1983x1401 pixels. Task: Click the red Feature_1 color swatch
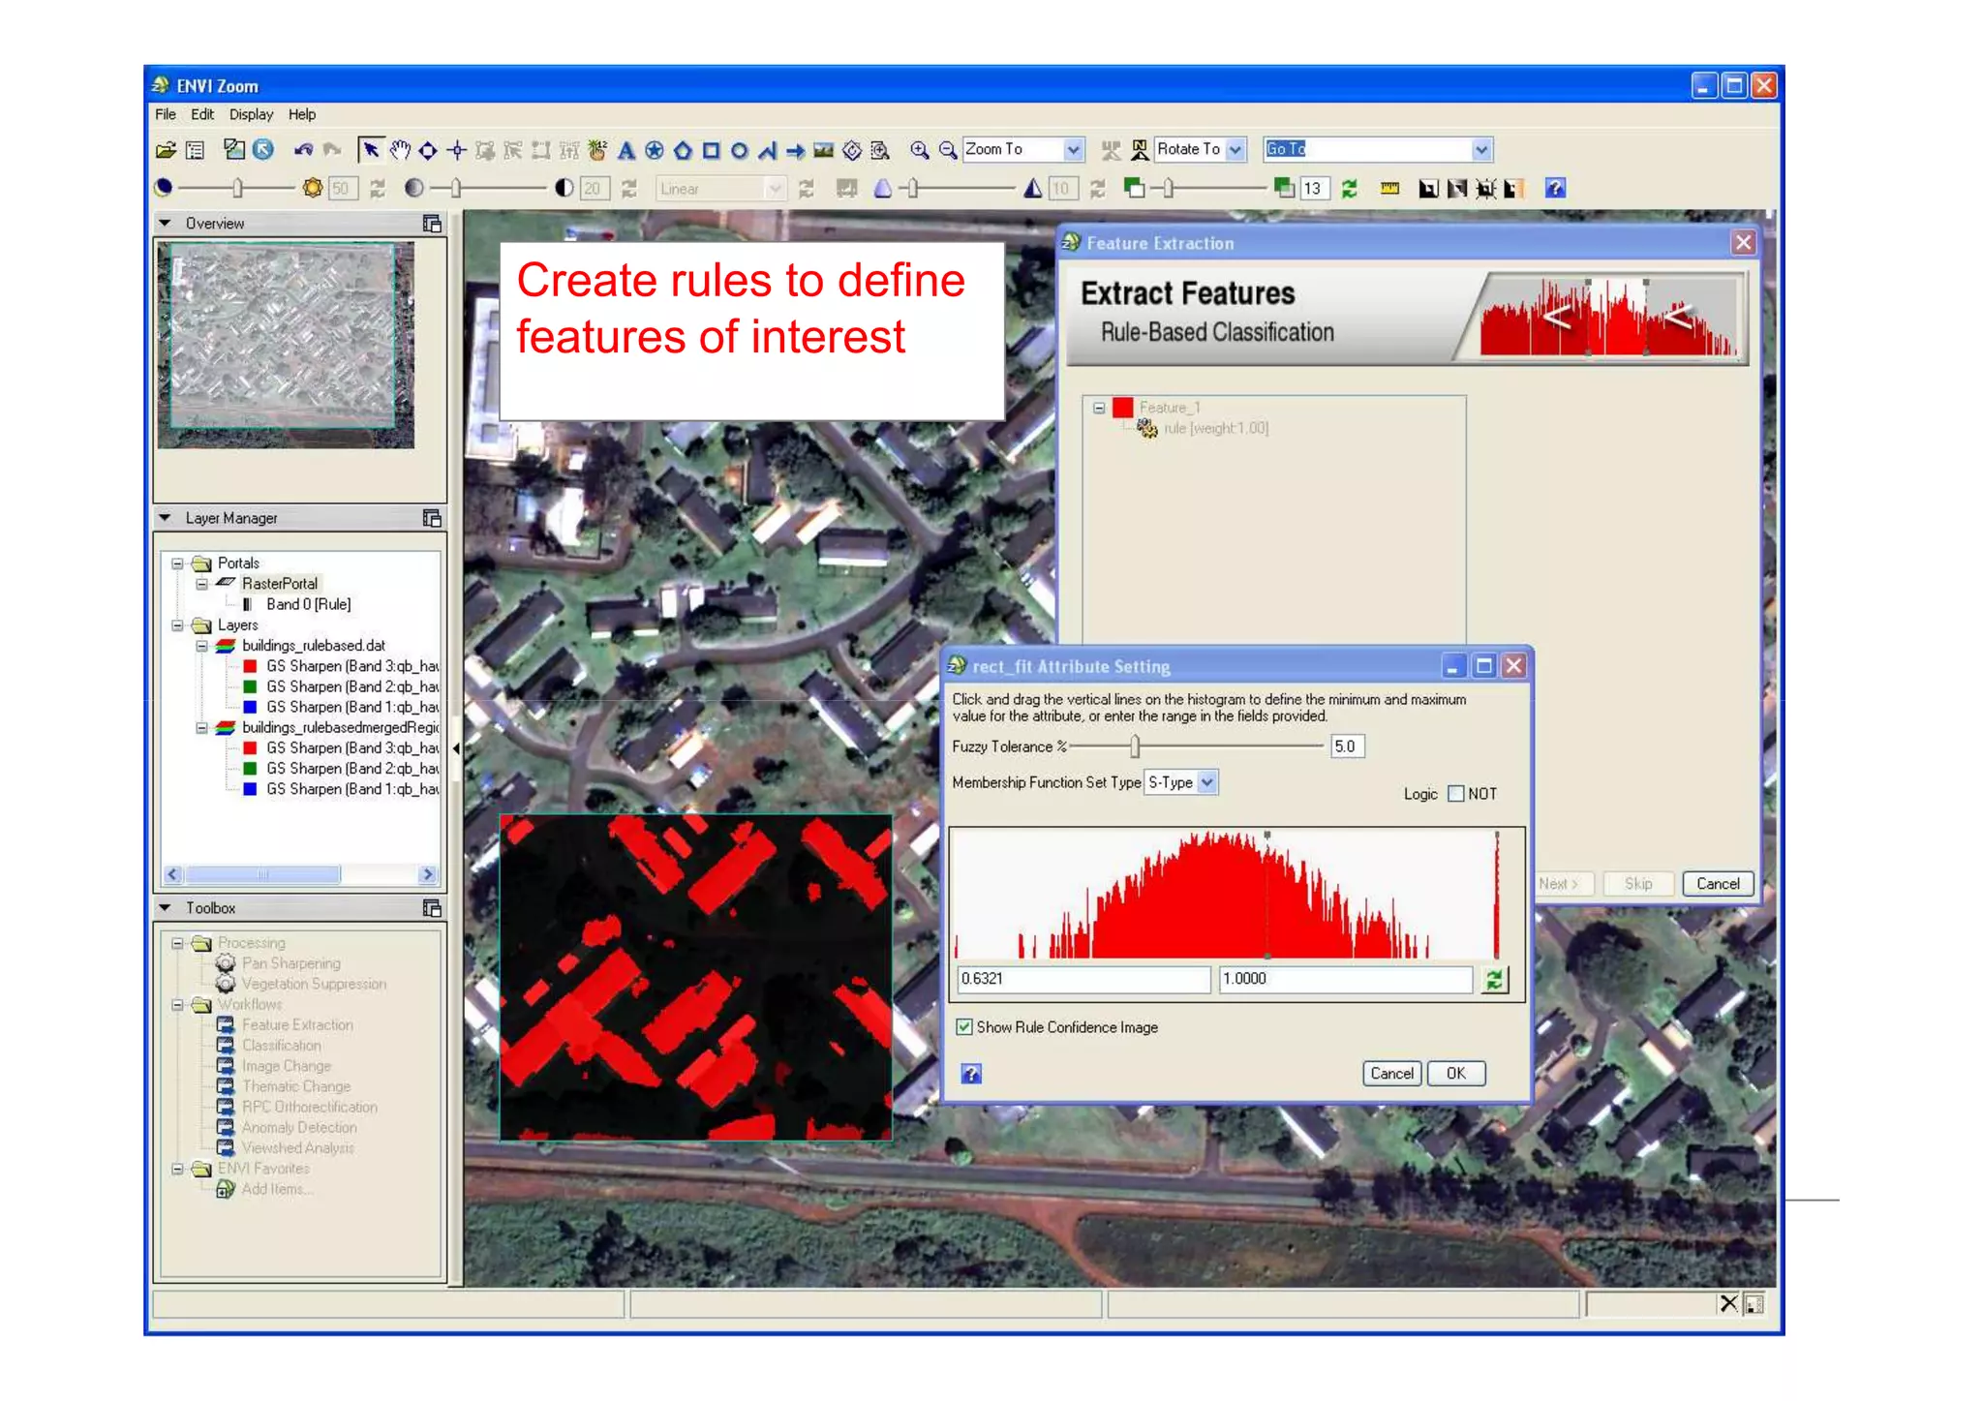[x=1123, y=408]
